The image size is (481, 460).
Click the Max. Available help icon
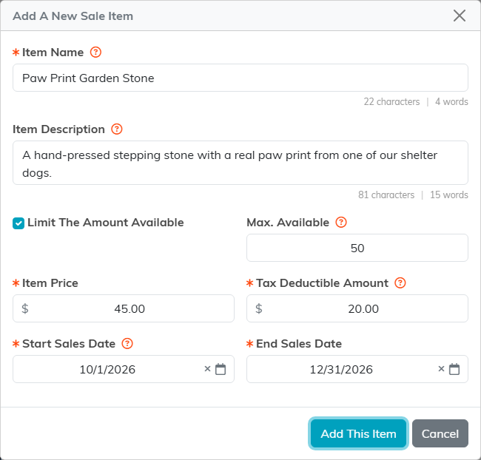tap(341, 223)
